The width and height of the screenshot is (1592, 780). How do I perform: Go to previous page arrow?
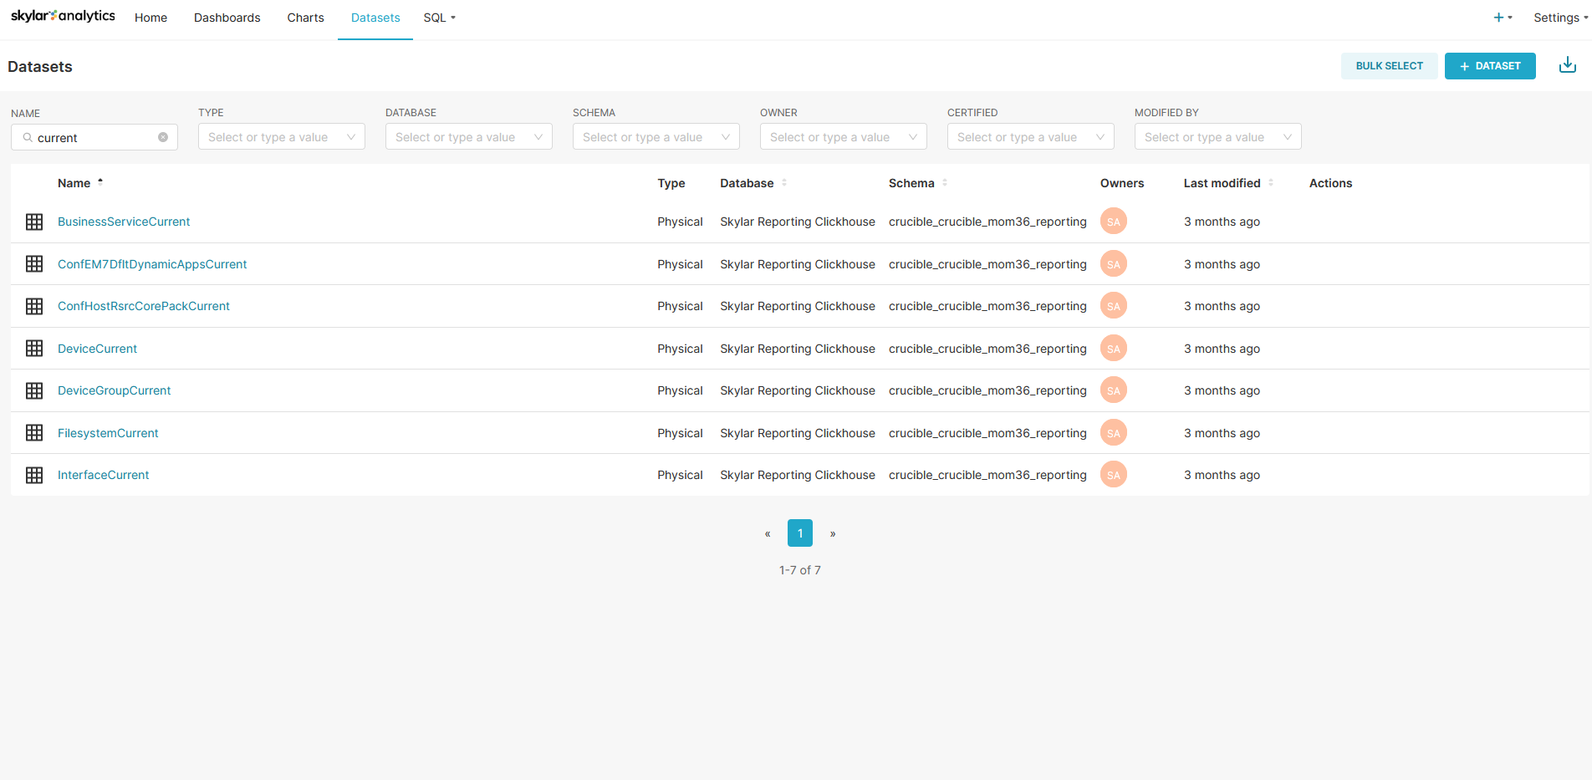(x=768, y=533)
